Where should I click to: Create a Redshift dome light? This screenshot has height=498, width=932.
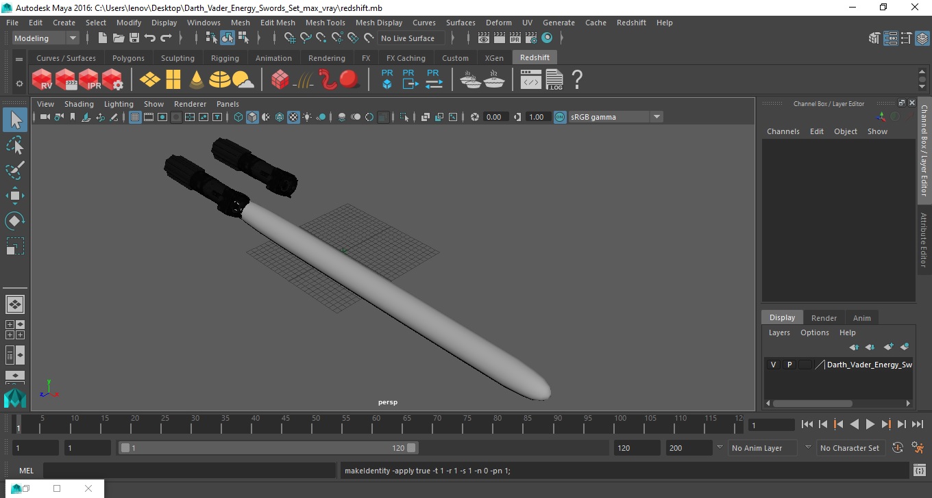click(220, 80)
